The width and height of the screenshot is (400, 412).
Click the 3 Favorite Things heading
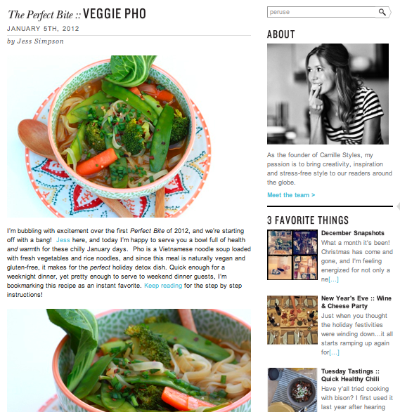tap(308, 220)
